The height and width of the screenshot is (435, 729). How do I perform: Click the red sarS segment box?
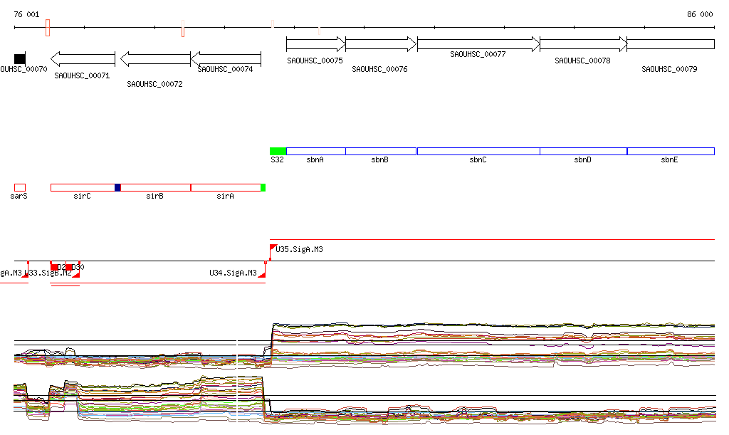click(20, 187)
